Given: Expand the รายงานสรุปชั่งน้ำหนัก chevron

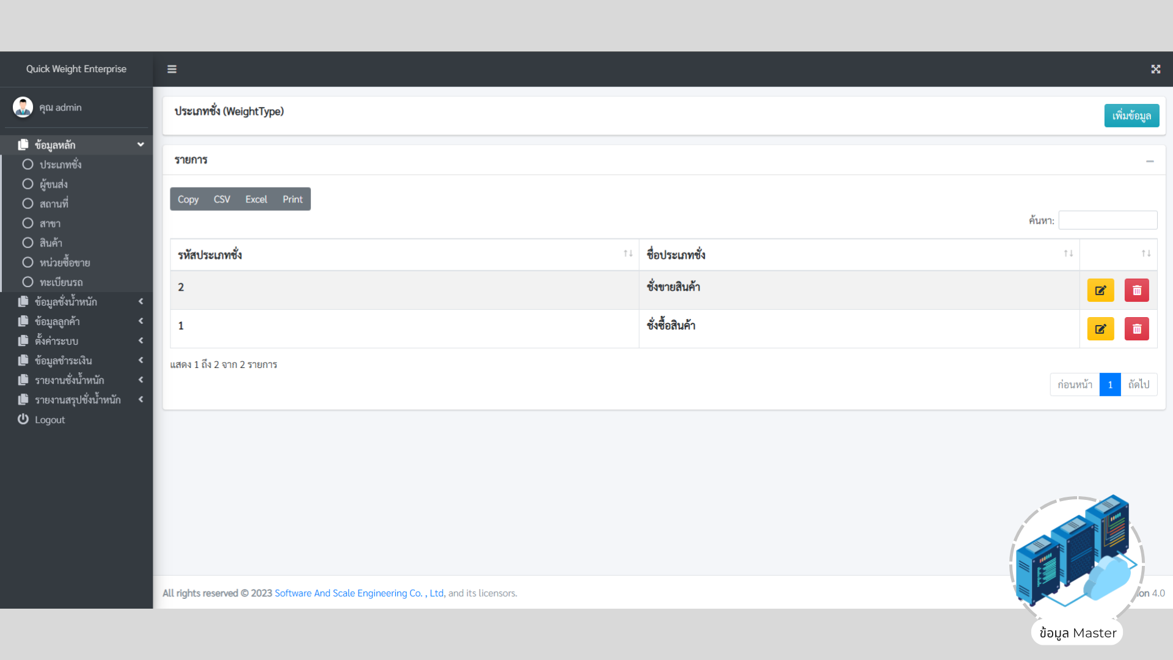Looking at the screenshot, I should coord(141,399).
